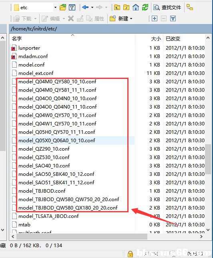Open the 新建 dropdown arrow
The image size is (213, 258).
click(131, 18)
